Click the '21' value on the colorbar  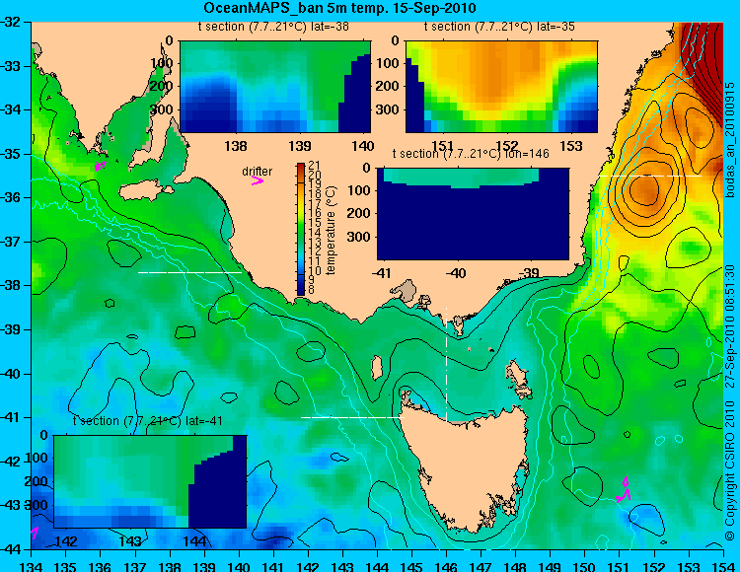click(314, 165)
